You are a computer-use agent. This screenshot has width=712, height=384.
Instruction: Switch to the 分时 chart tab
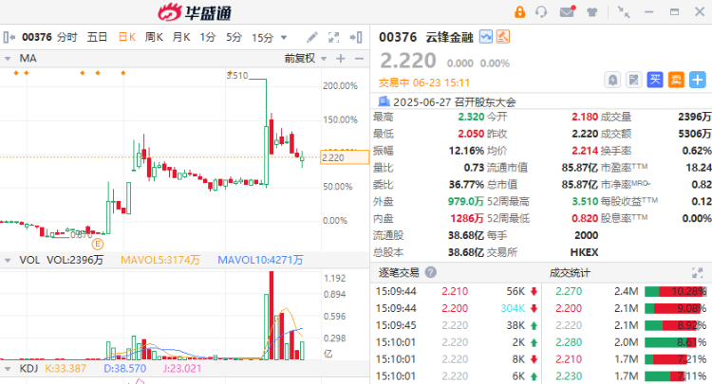(67, 37)
